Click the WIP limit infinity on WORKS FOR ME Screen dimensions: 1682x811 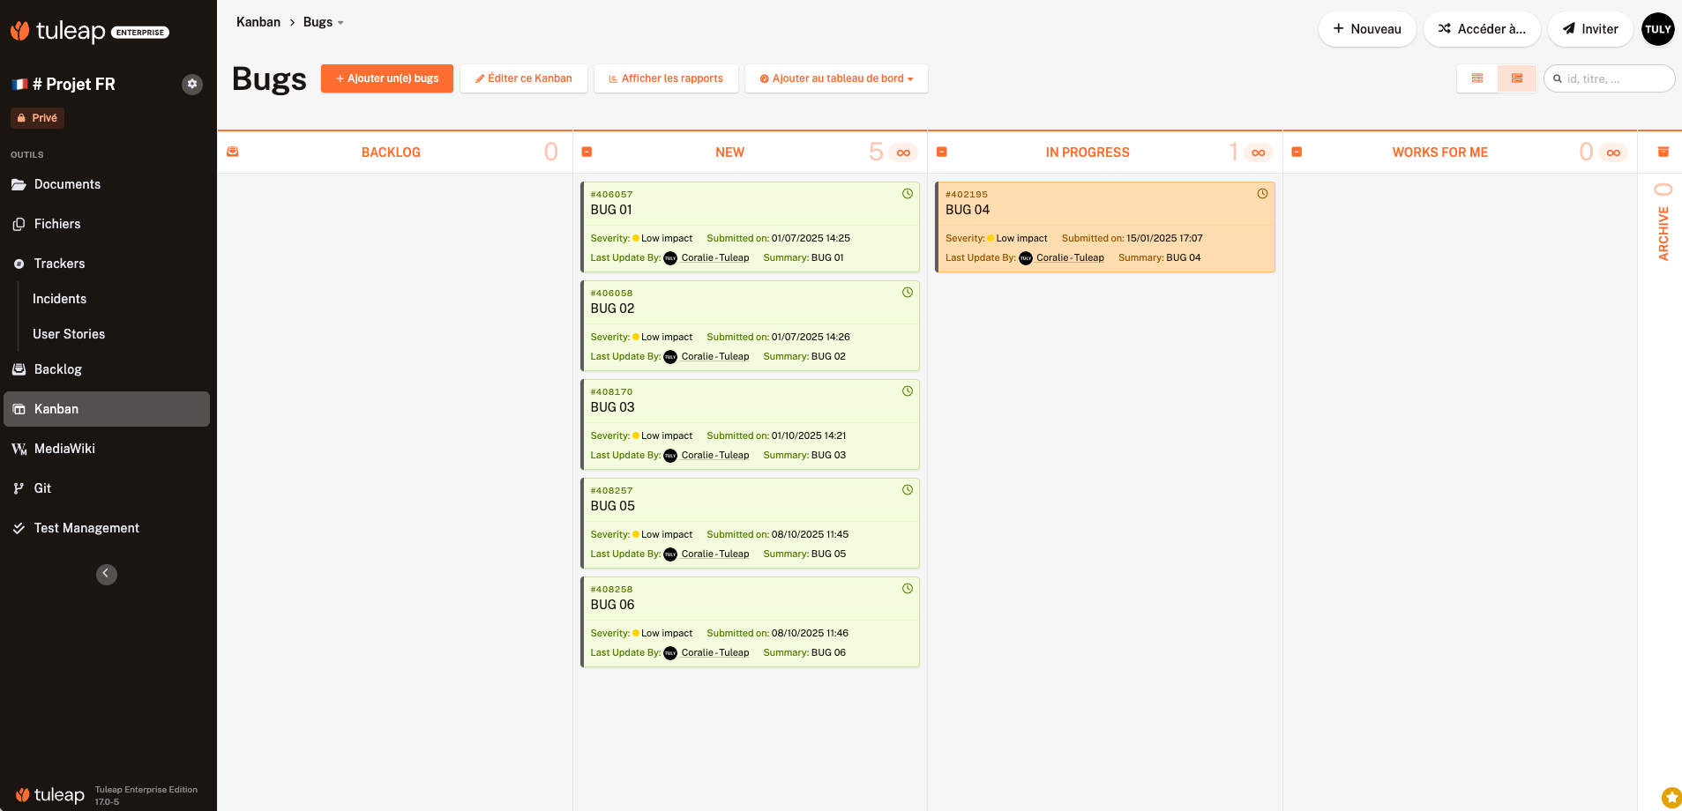tap(1613, 153)
